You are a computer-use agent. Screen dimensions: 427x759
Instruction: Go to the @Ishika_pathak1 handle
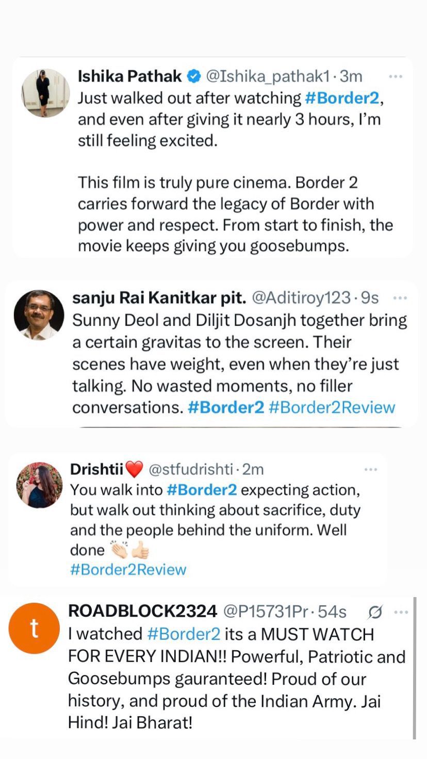tap(267, 76)
